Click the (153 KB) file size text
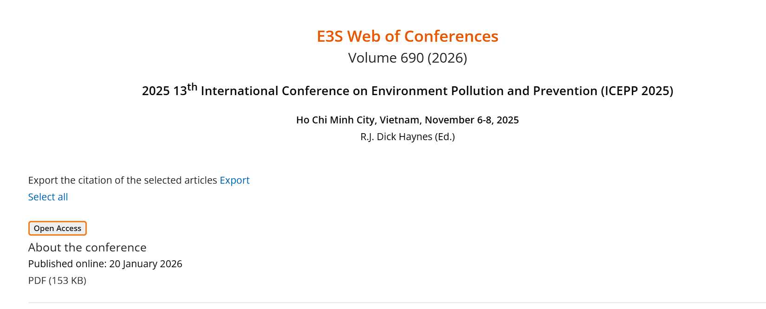 [68, 281]
